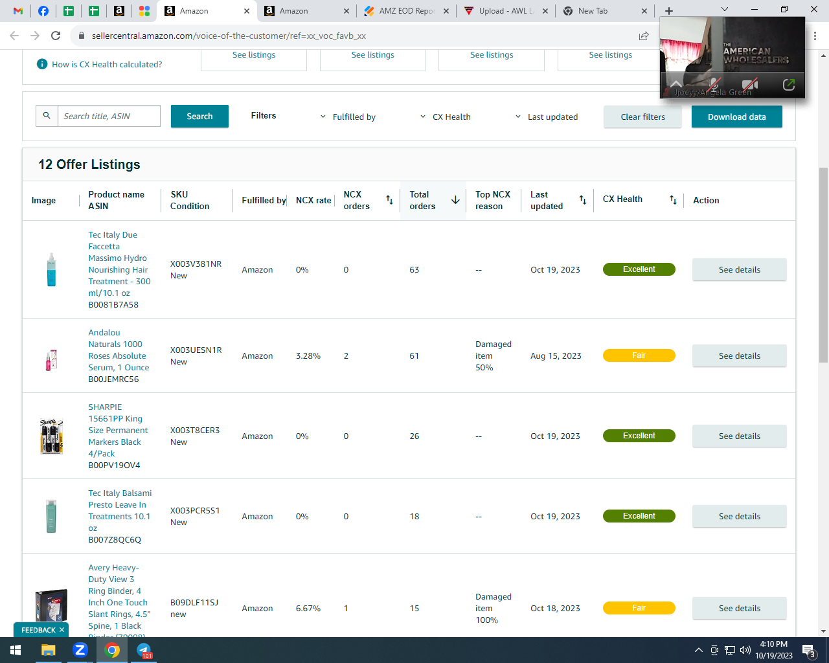The width and height of the screenshot is (829, 663).
Task: Open the volume control in system tray
Action: point(745,650)
